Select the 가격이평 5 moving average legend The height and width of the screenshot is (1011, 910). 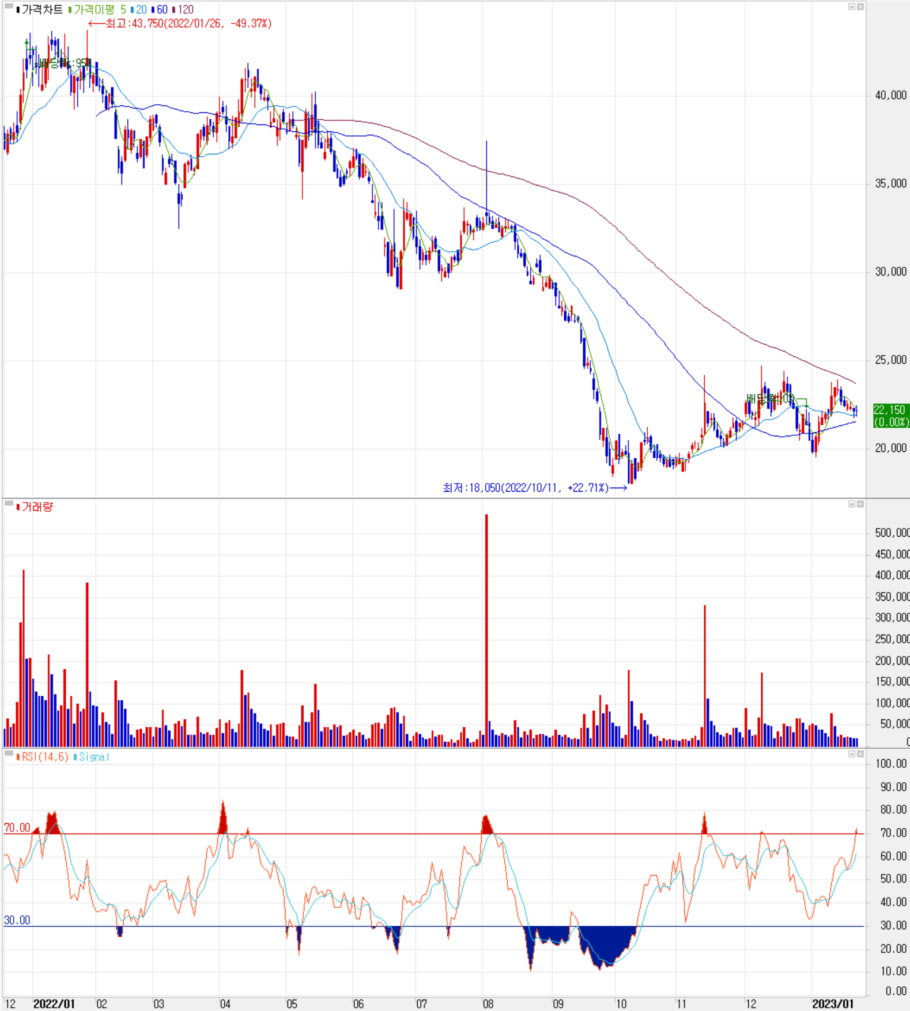coord(97,9)
